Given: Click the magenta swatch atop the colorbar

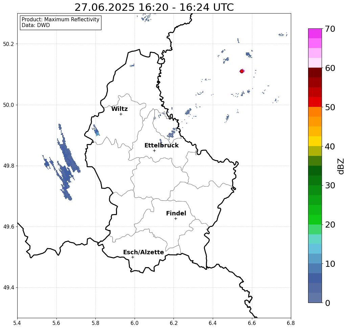Looking at the screenshot, I should 315,33.
